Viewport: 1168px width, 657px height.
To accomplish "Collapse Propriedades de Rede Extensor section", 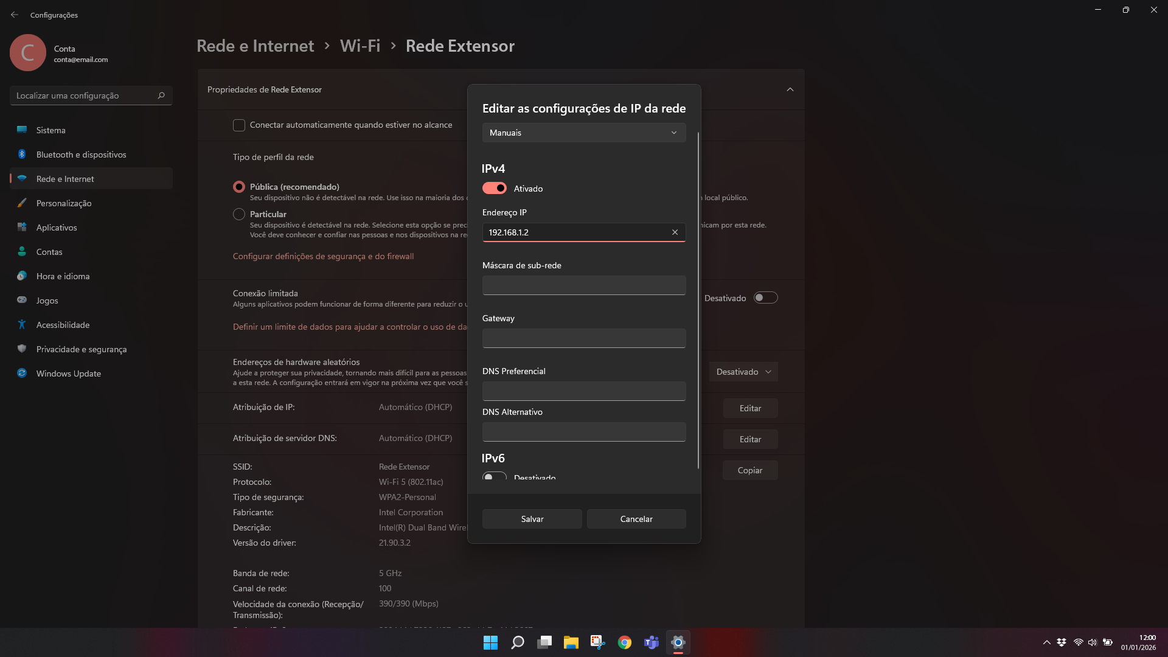I will (790, 89).
